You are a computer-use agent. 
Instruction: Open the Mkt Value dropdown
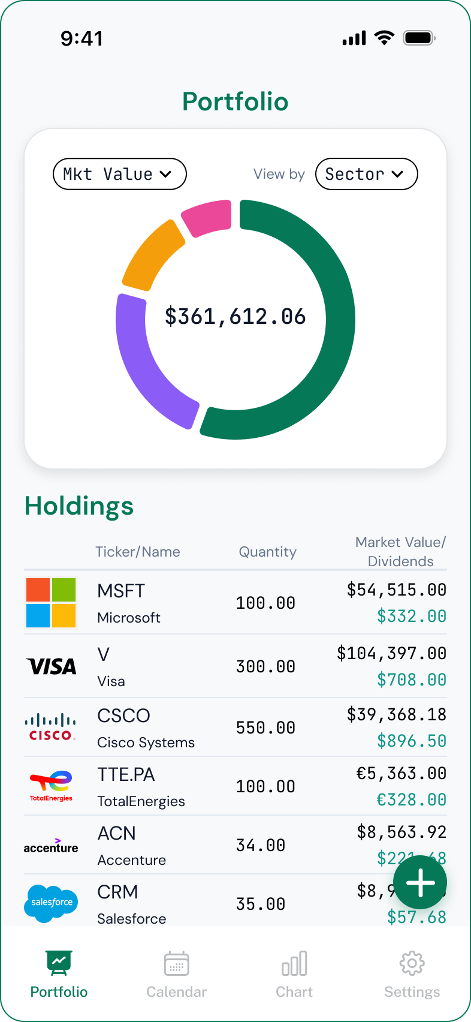120,174
